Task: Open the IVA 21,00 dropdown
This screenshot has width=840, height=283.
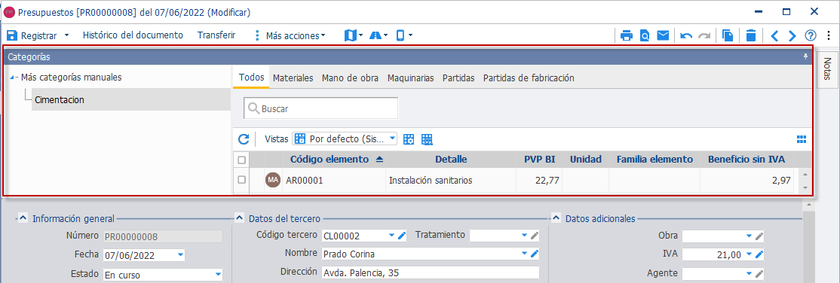Action: (749, 255)
